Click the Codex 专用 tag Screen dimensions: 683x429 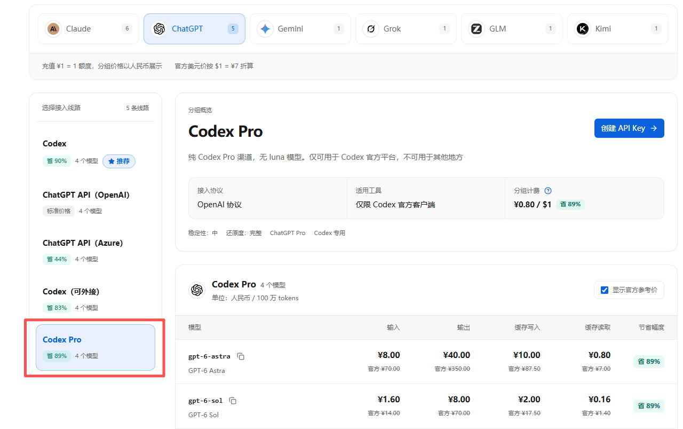coord(330,233)
